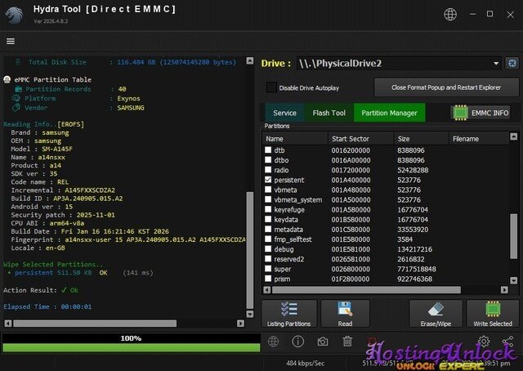
Task: Sort by Name column header
Action: (x=295, y=139)
